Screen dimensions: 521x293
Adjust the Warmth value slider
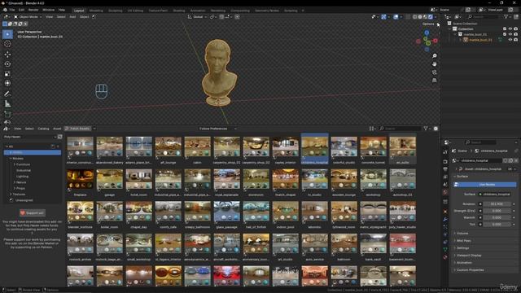[497, 217]
